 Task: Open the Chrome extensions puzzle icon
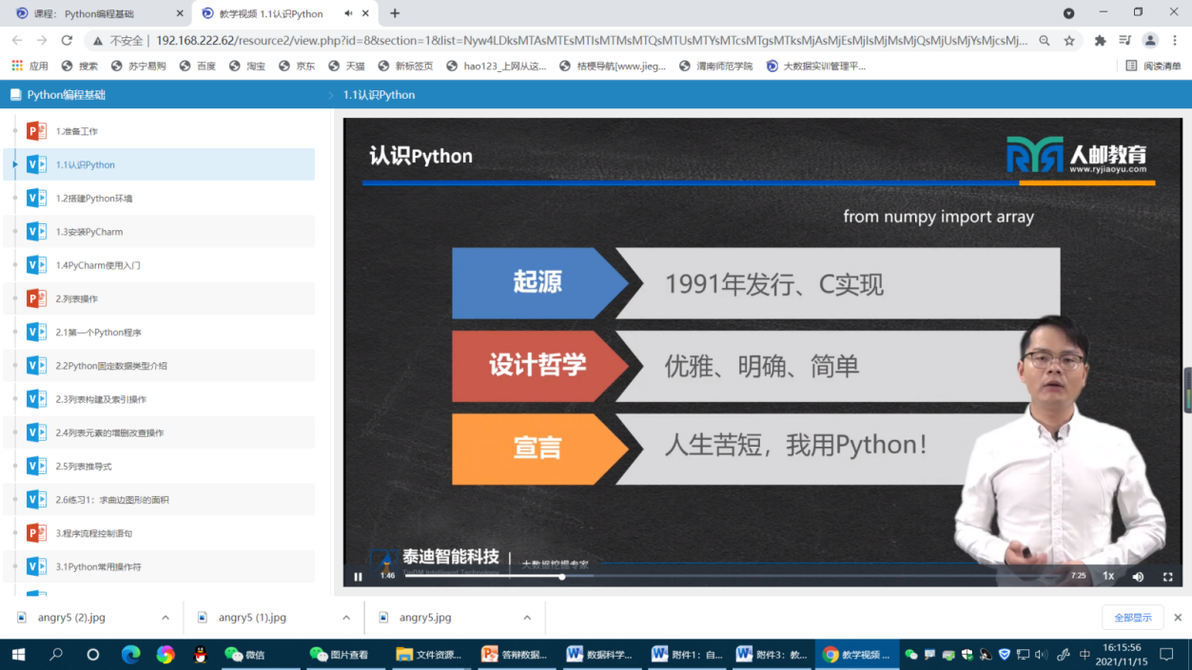tap(1101, 41)
